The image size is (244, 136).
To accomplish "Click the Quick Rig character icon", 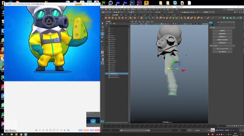I will point(211,23).
